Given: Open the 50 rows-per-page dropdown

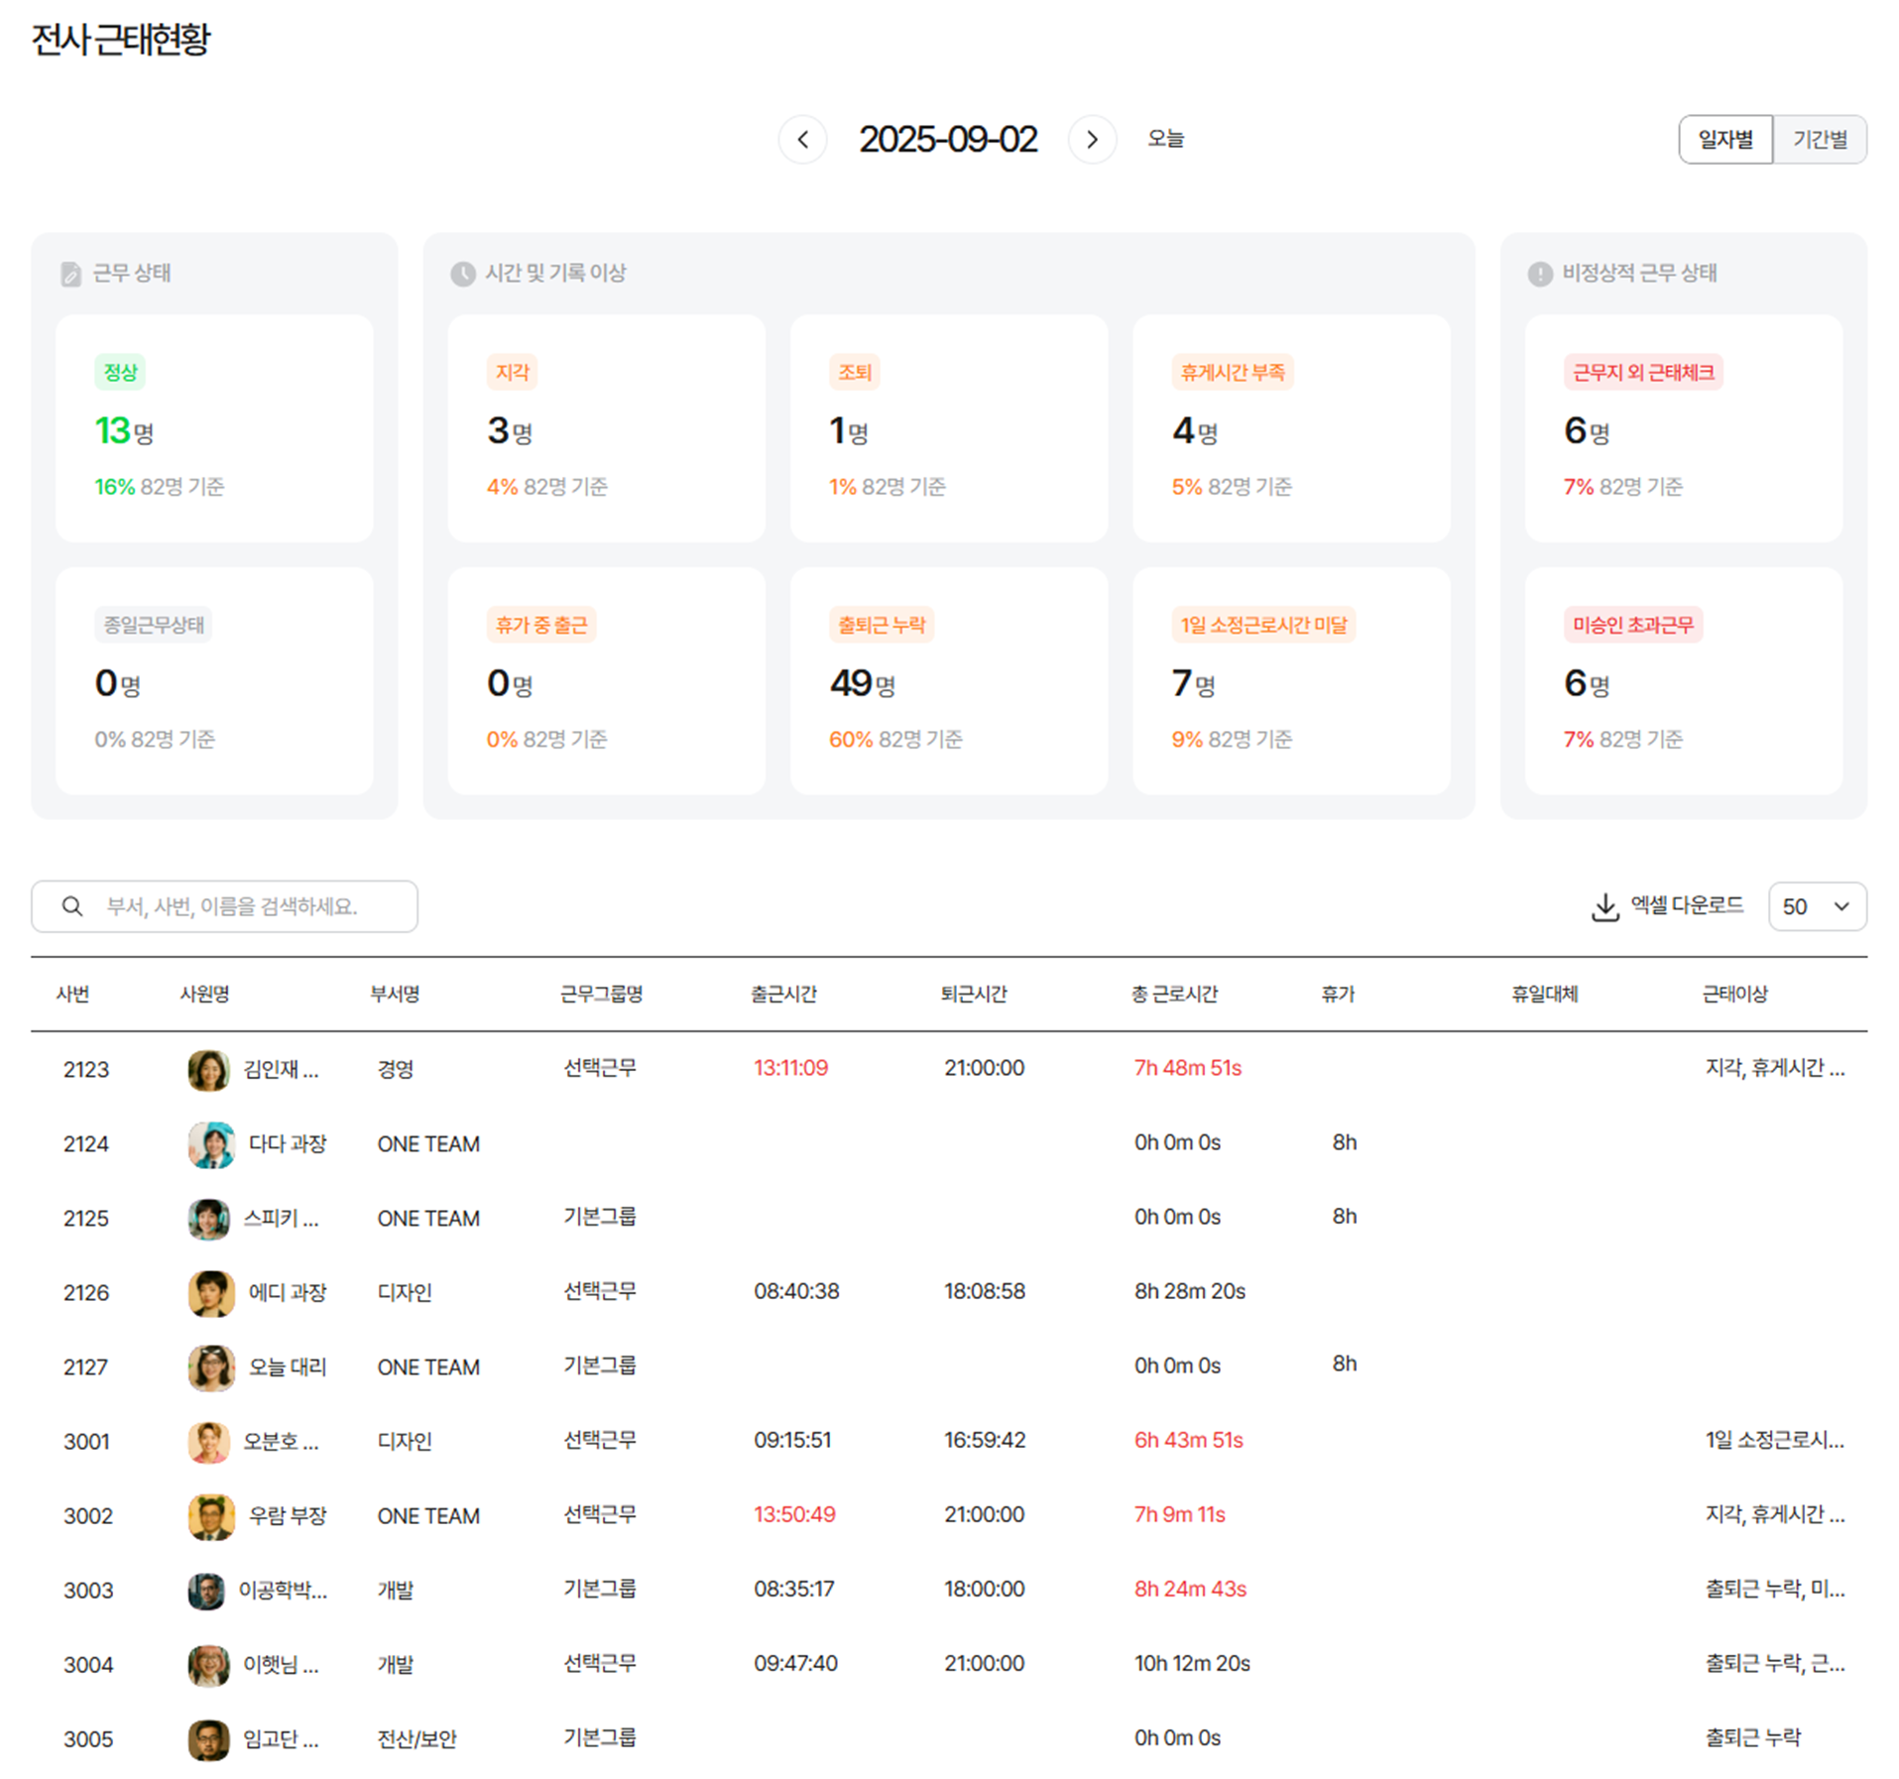Looking at the screenshot, I should coord(1816,906).
